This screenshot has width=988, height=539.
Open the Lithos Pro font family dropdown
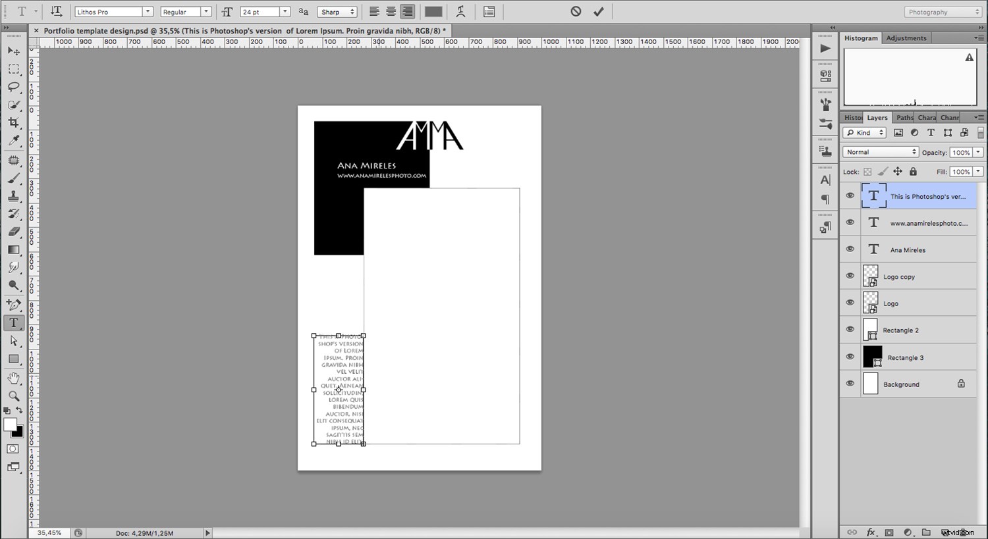pyautogui.click(x=148, y=11)
